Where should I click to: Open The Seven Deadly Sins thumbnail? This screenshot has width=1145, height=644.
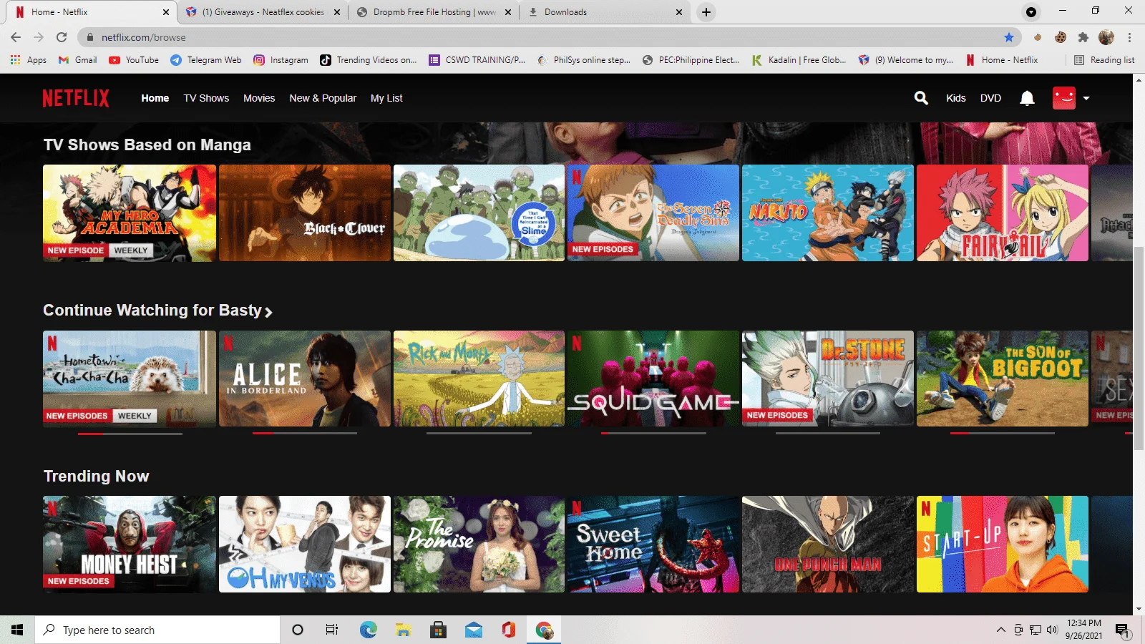tap(653, 213)
